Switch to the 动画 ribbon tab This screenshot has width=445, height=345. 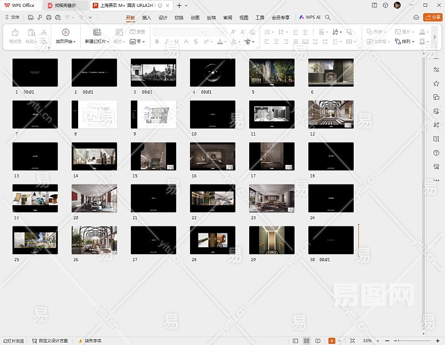195,18
